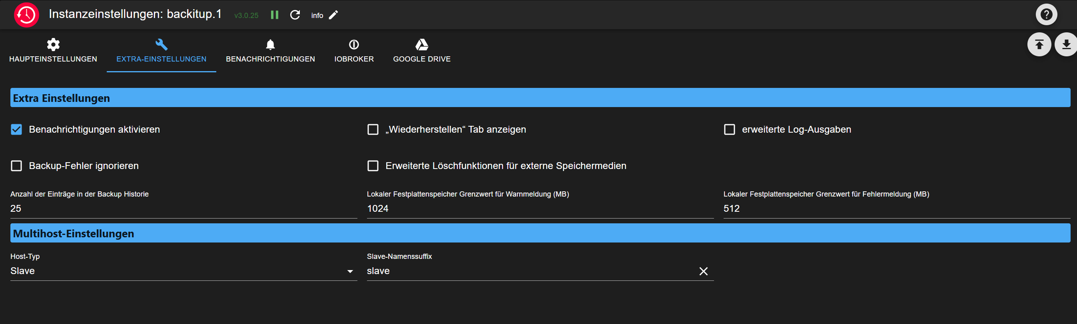
Task: Pause the backitup.1 instance
Action: coord(274,15)
